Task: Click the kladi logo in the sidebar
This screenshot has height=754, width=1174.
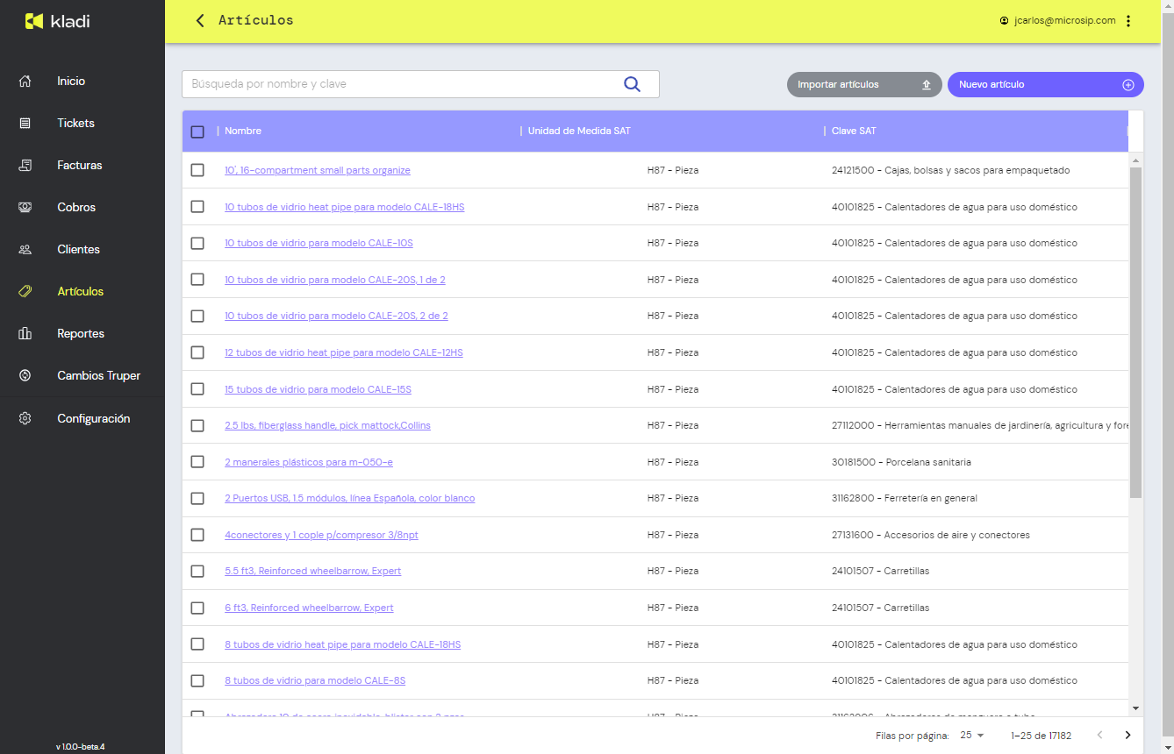Action: (58, 21)
